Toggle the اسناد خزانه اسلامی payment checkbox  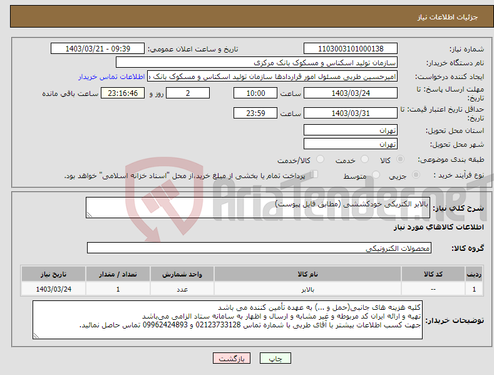coord(314,174)
